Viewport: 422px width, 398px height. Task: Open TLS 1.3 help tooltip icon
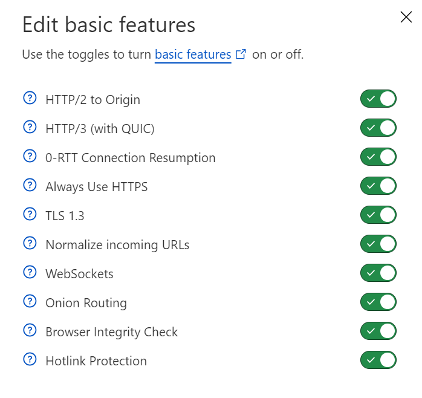coord(30,215)
